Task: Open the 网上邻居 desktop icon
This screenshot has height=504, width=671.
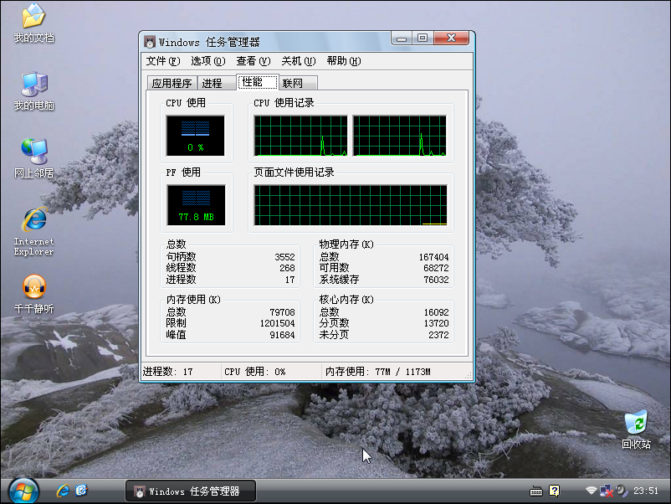Action: coord(33,159)
